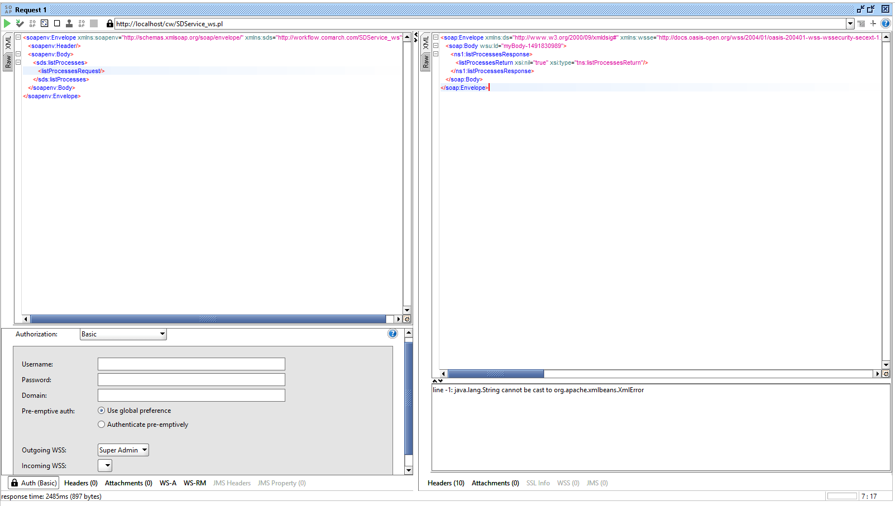Change Outgoing WSS from Super Admin
The height and width of the screenshot is (506, 895).
coord(123,450)
